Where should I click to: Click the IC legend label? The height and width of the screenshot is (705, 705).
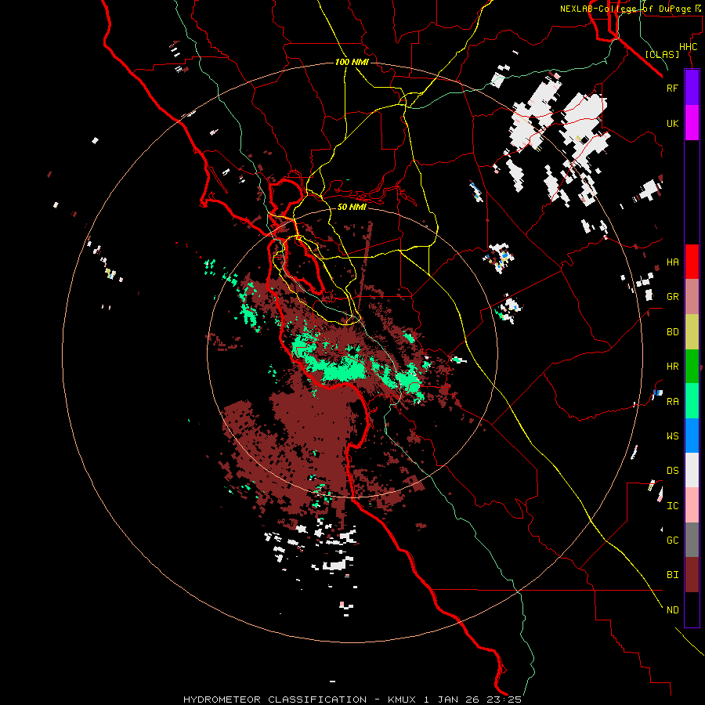pyautogui.click(x=672, y=506)
